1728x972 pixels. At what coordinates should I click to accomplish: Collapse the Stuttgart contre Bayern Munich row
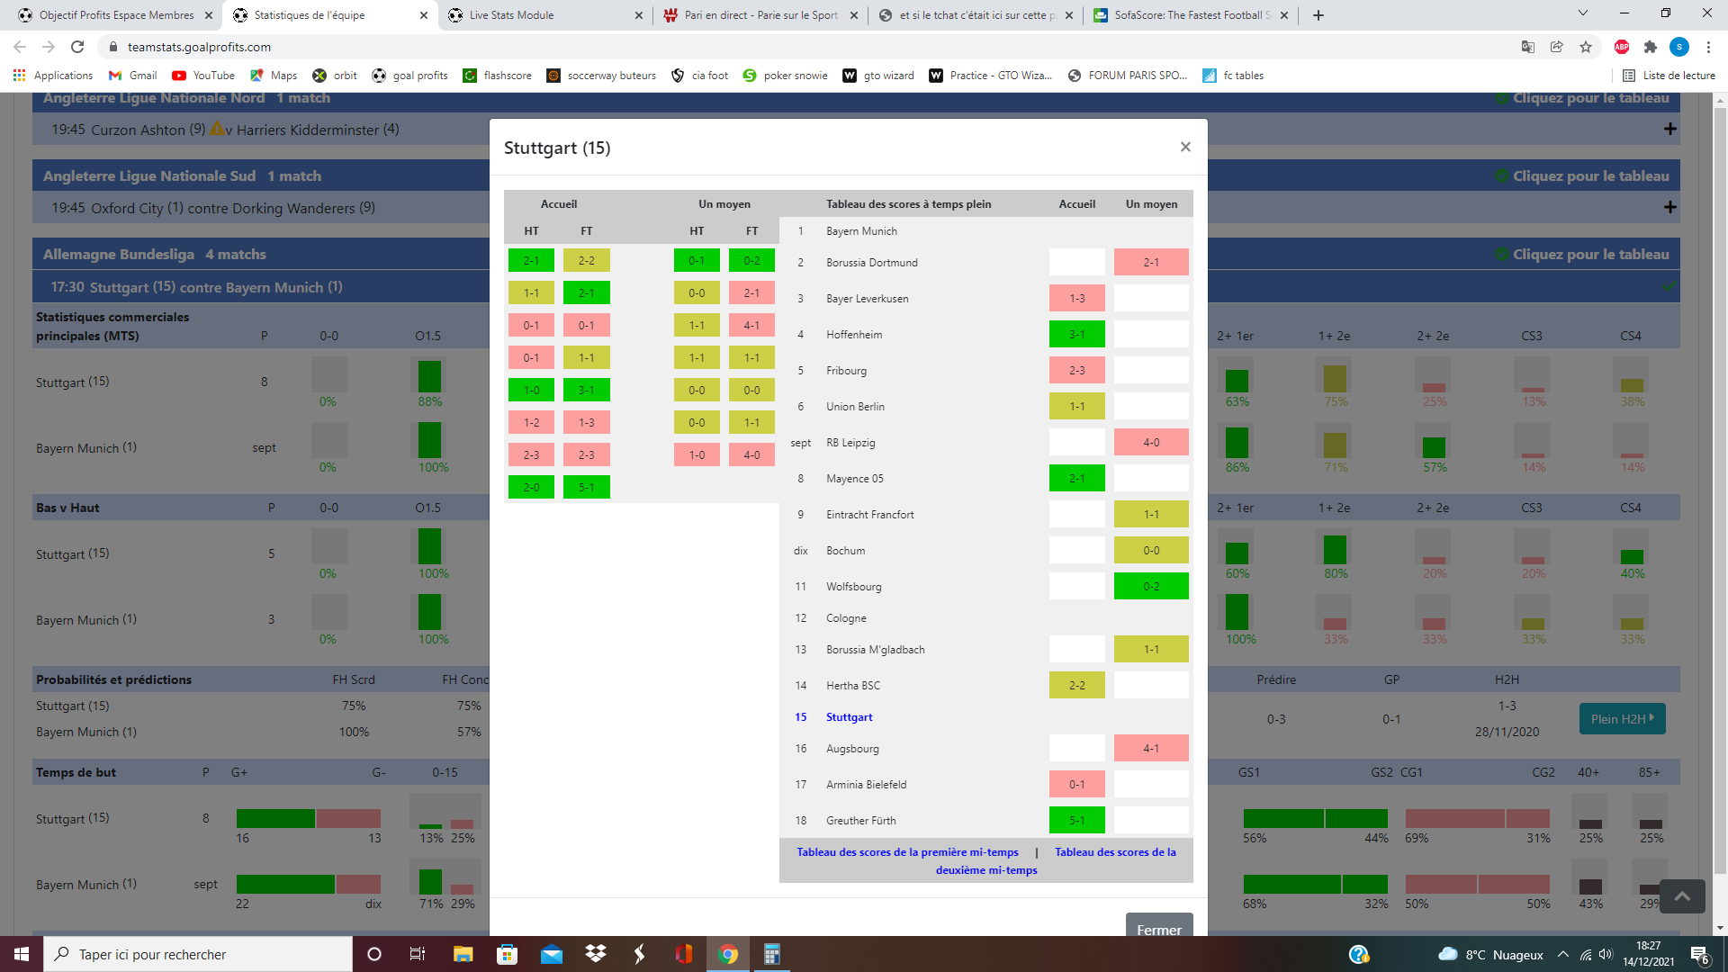(1669, 286)
